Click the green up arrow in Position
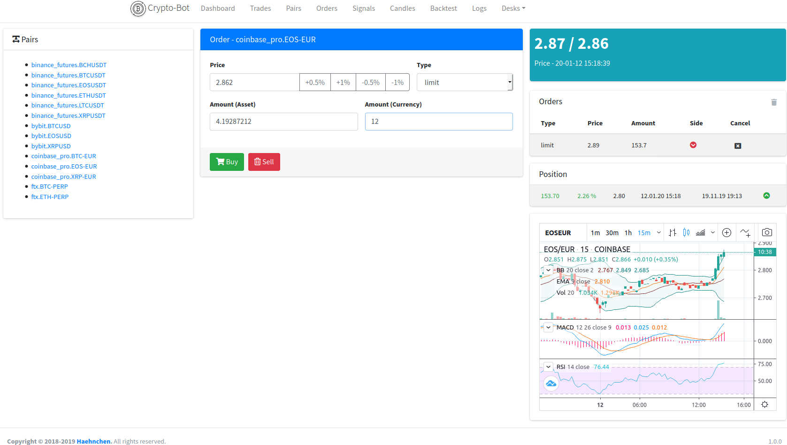This screenshot has height=445, width=787. tap(766, 196)
